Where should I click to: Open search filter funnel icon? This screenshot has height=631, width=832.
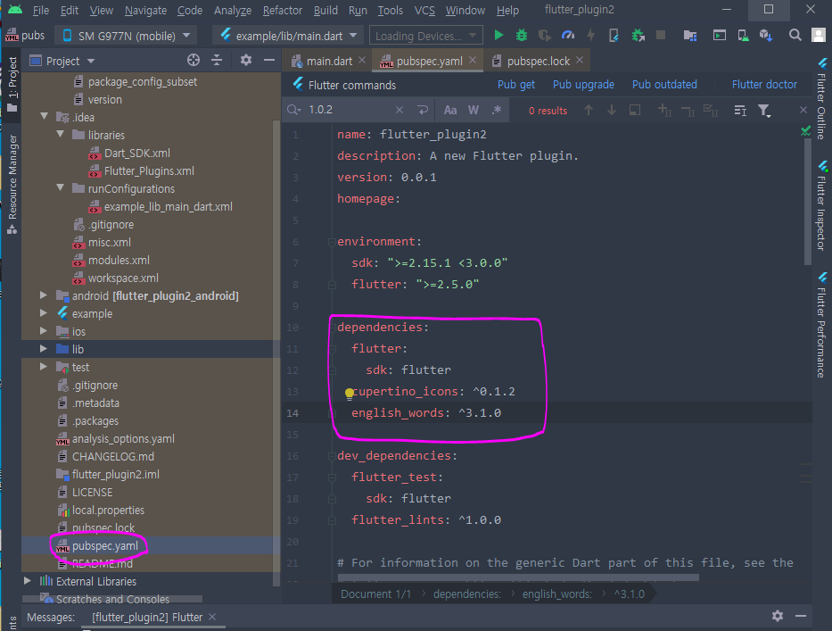764,110
